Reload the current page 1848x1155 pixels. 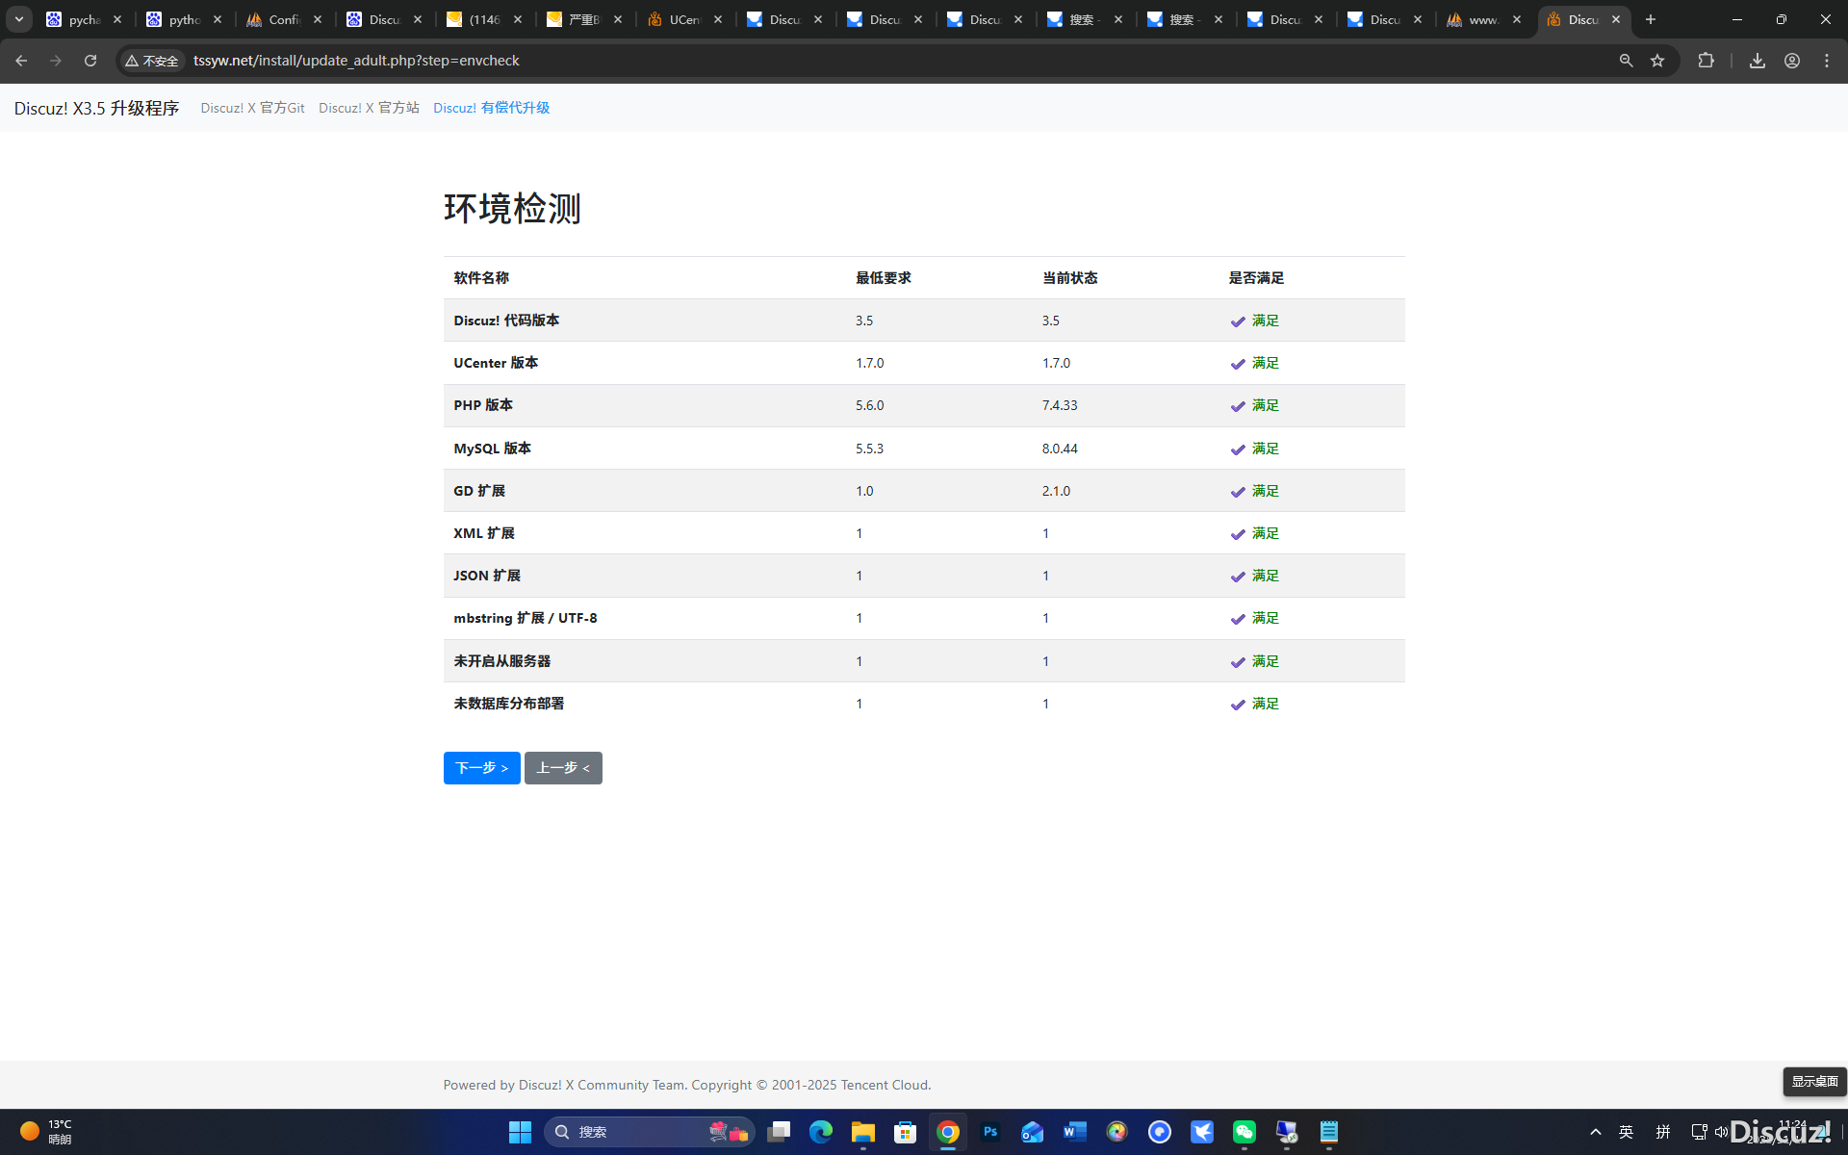(x=90, y=60)
